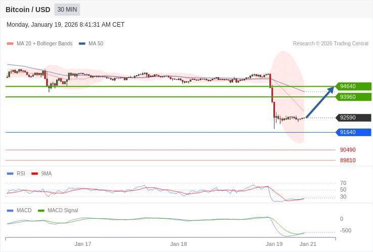Click the 9MA legend swatch
Screen dimensions: 373x252
pos(35,174)
